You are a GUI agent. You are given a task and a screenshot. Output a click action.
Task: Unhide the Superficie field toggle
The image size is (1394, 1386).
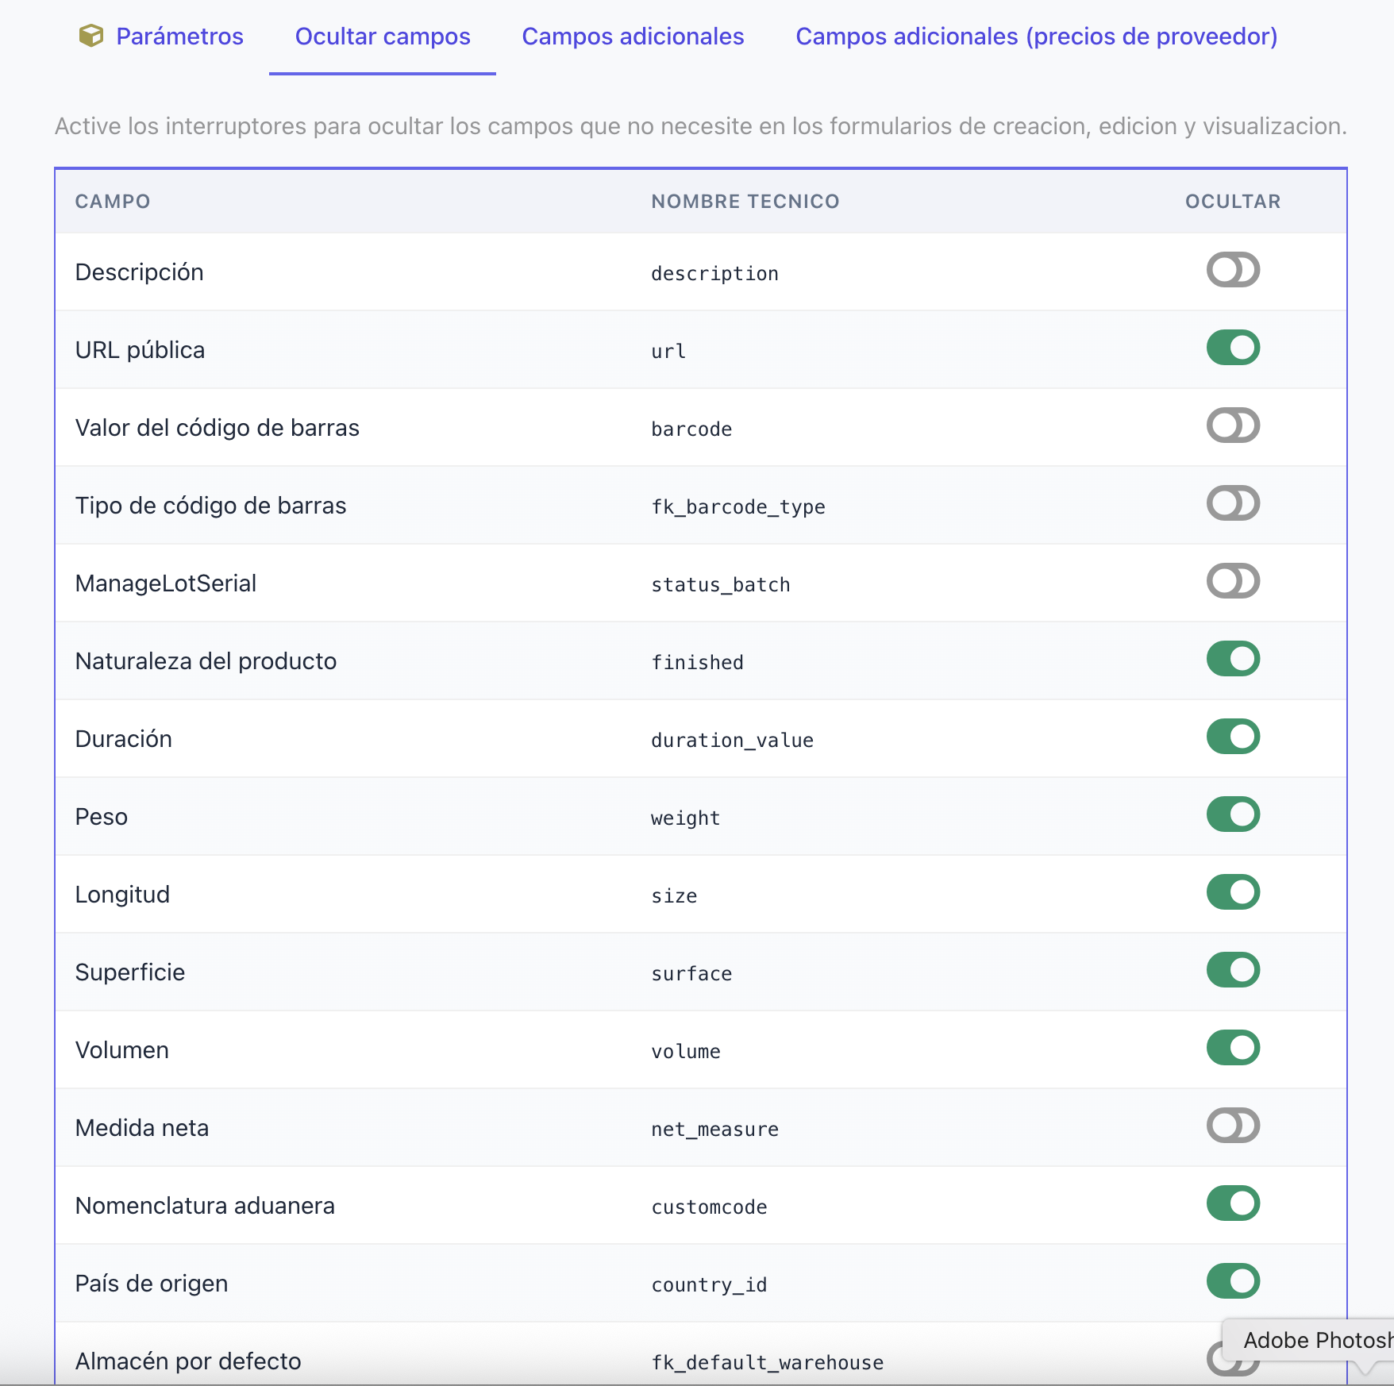coord(1233,970)
